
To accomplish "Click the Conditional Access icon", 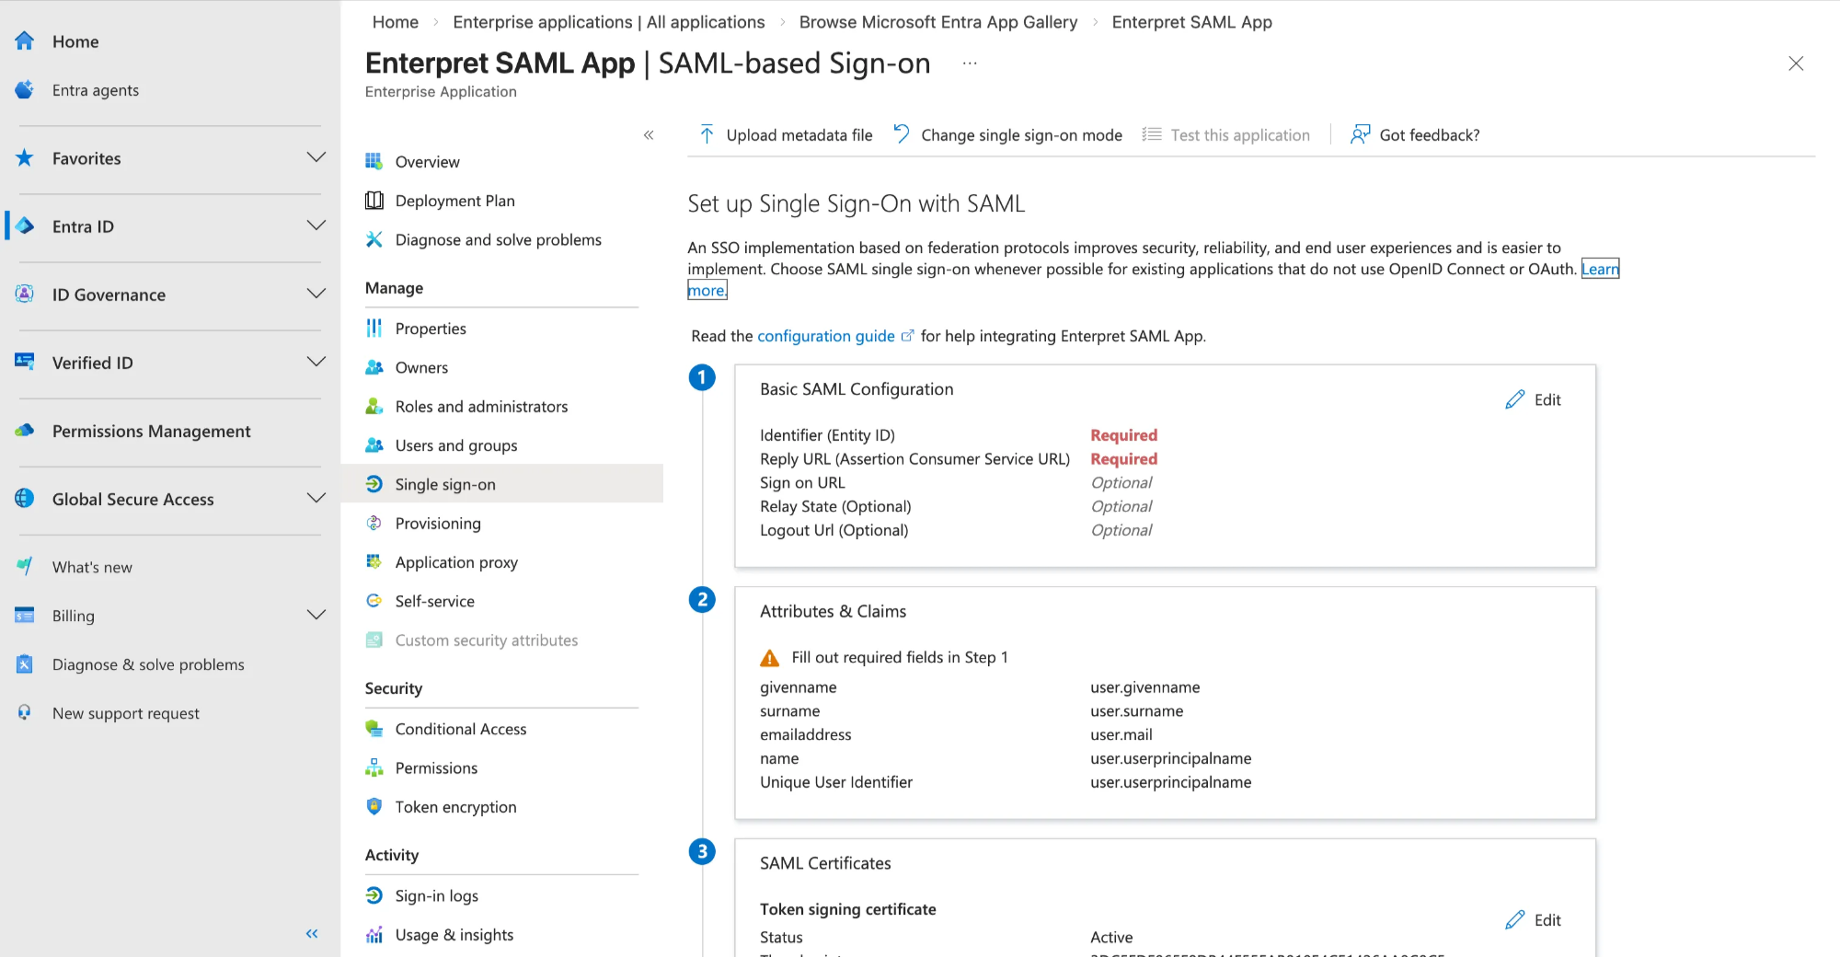I will tap(374, 729).
